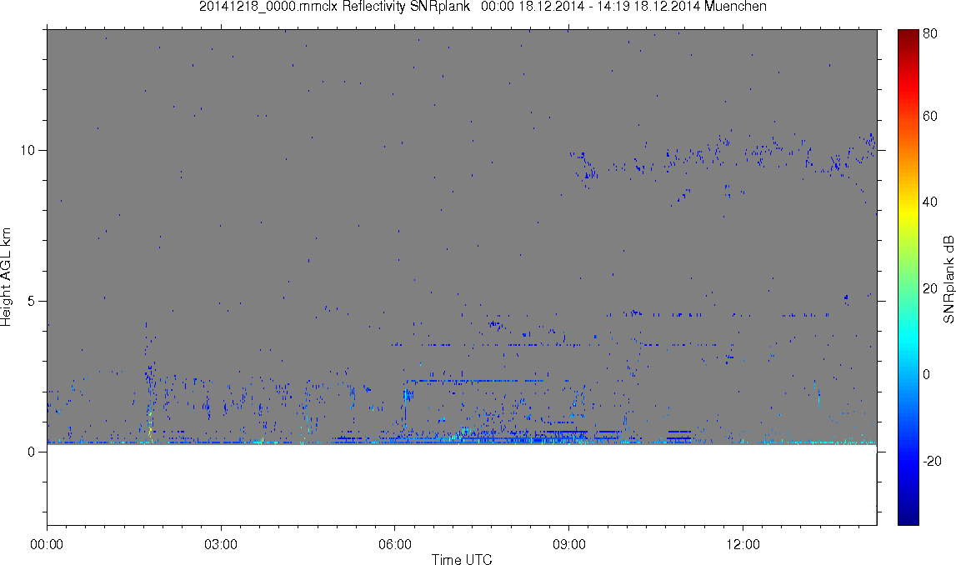The height and width of the screenshot is (565, 956).
Task: Click the 'Height AGL km' y-axis label
Action: [6, 277]
